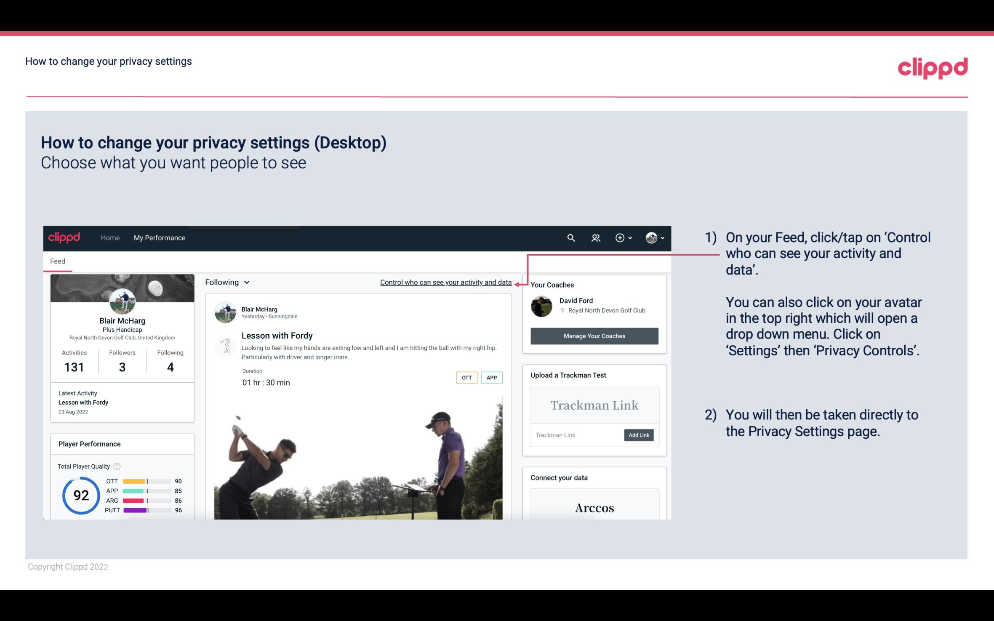Expand Blair McHarg profile details section
This screenshot has width=994, height=621.
pyautogui.click(x=122, y=320)
